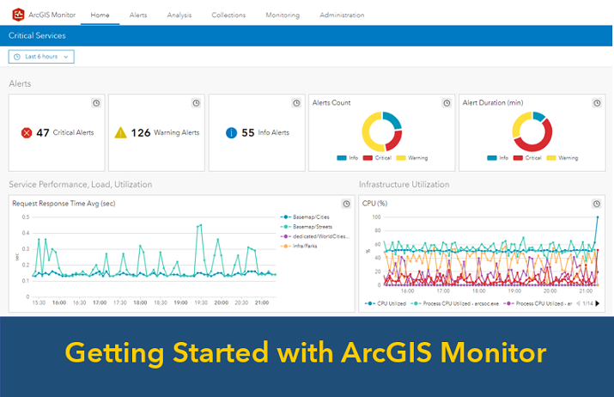614x397 pixels.
Task: Click the Infrastructure Utilization heading
Action: point(404,185)
